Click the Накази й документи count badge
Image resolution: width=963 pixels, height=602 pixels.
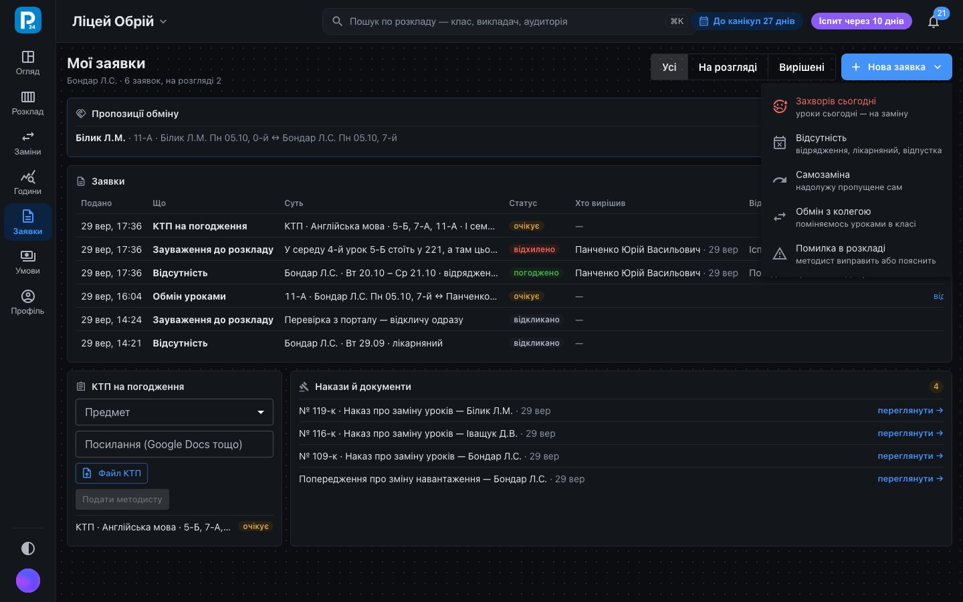point(936,387)
